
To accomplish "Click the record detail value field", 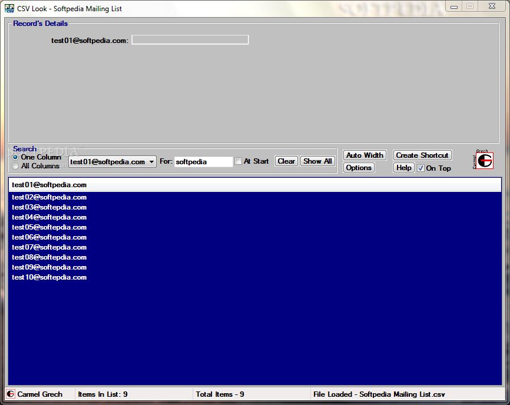I will click(190, 39).
